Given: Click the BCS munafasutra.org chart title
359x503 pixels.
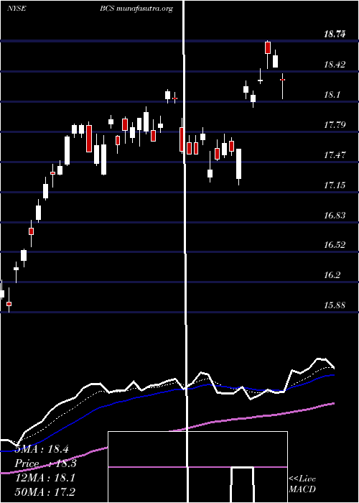Looking at the screenshot, I should [136, 9].
